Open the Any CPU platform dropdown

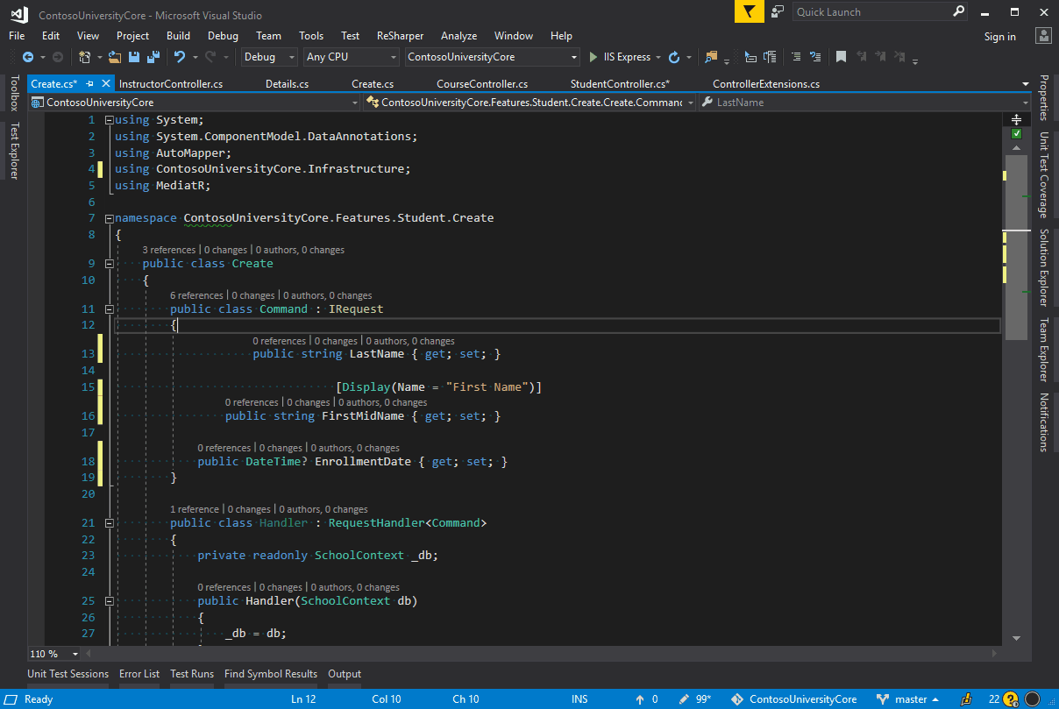(351, 57)
